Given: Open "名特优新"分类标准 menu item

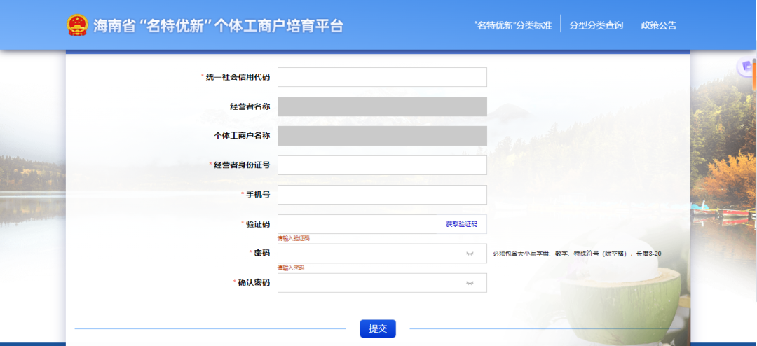Looking at the screenshot, I should (x=512, y=25).
